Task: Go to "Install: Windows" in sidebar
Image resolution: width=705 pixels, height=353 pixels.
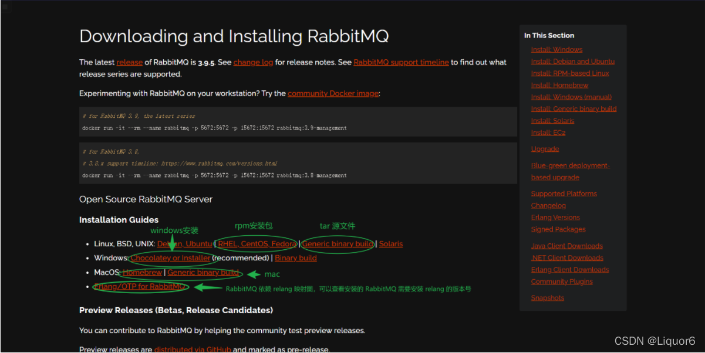Action: (556, 50)
